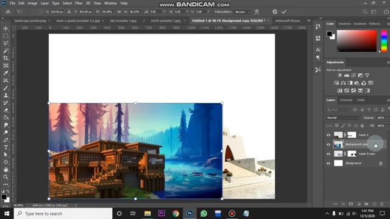The image size is (390, 219).
Task: Open Photoshop search magnifier icon
Action: [x=364, y=12]
